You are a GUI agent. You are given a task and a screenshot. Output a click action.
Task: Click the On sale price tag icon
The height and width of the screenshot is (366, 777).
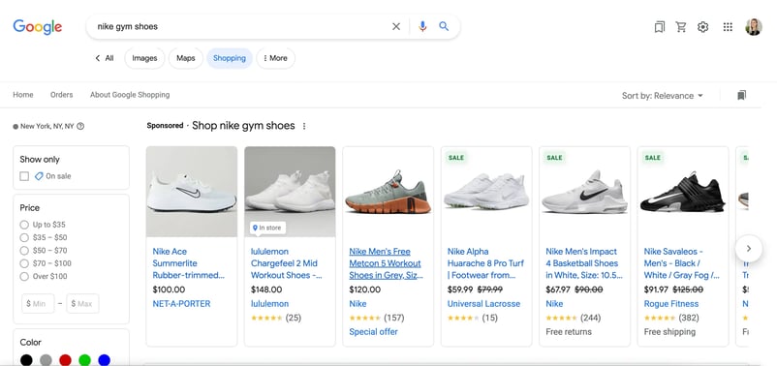(x=39, y=176)
